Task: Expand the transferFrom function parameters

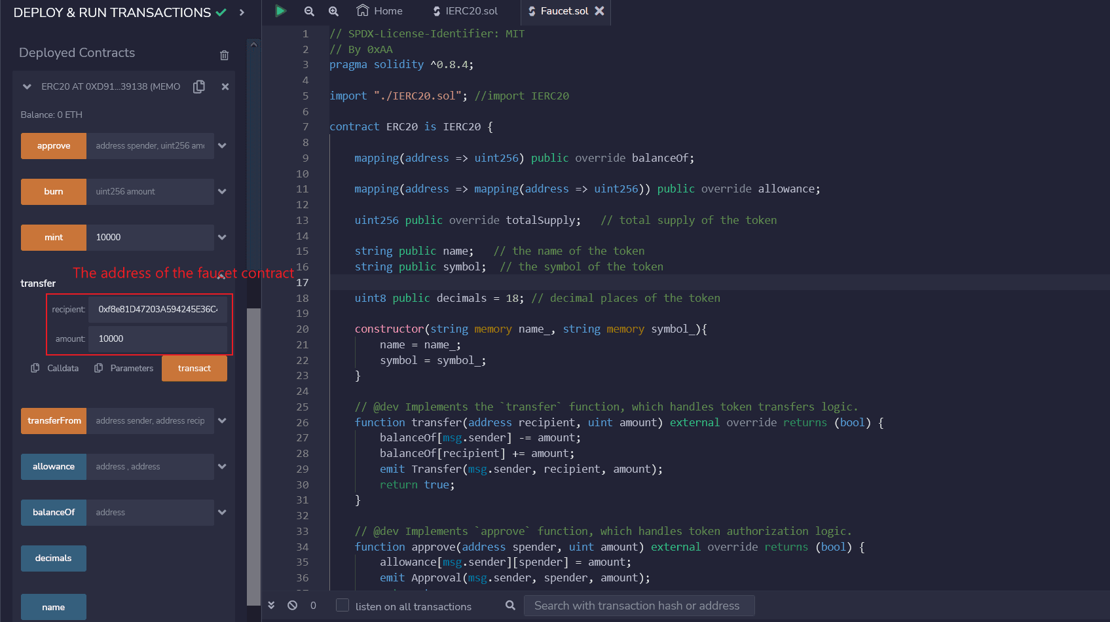Action: click(223, 421)
